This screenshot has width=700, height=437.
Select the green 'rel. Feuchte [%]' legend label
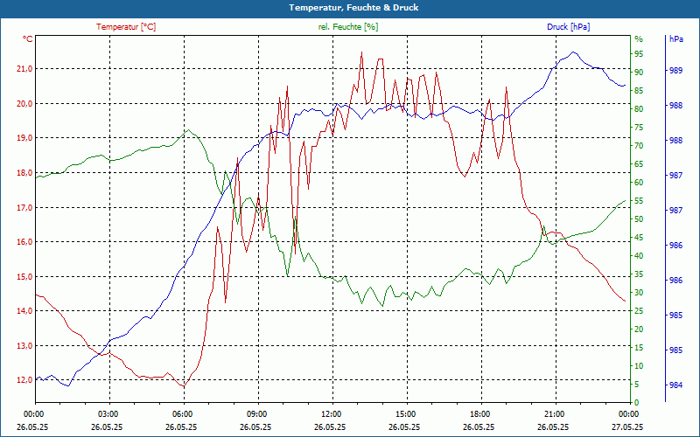[x=347, y=27]
